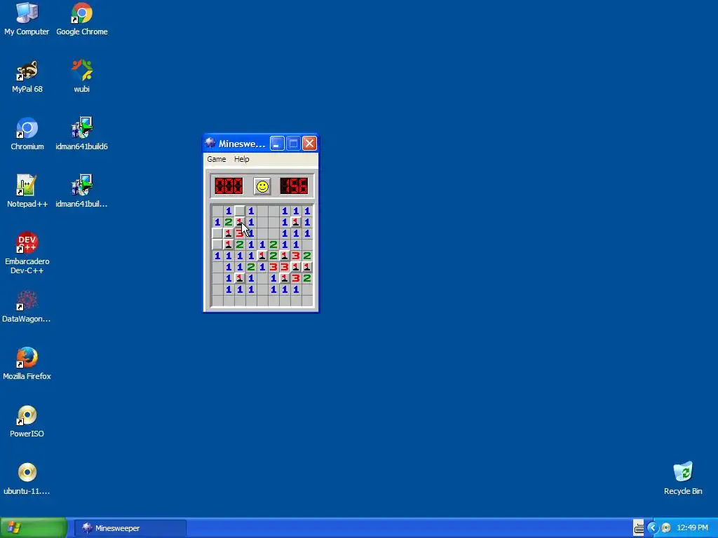The width and height of the screenshot is (718, 538).
Task: Open the Windows Start menu
Action: pos(34,528)
